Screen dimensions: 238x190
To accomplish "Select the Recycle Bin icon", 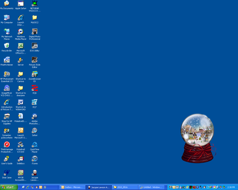I will pyautogui.click(x=7, y=47).
